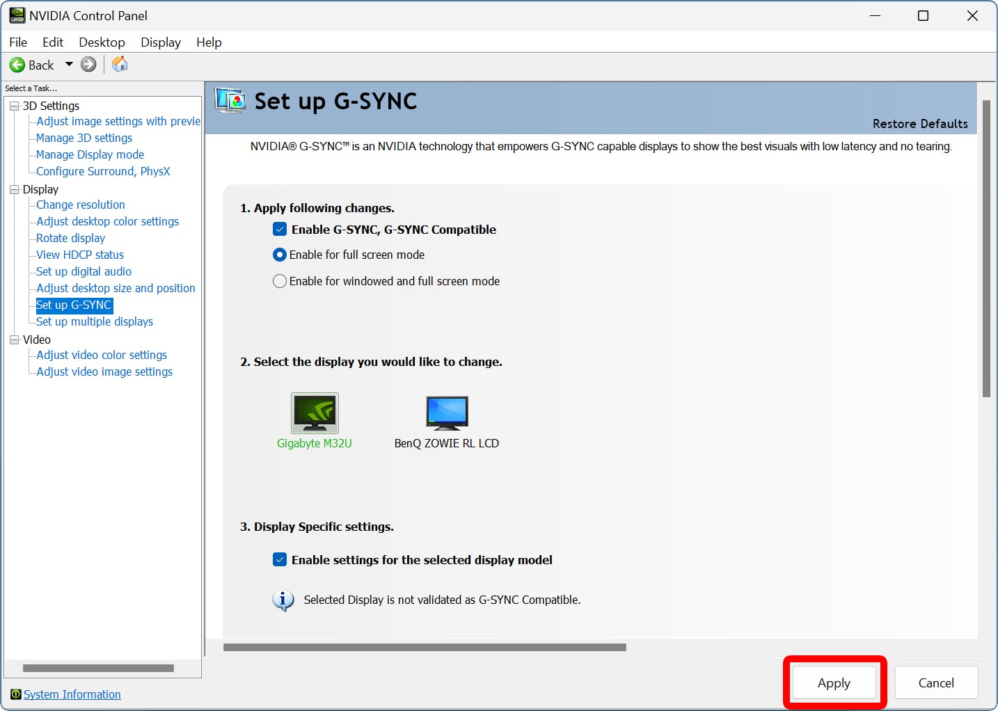Click the green Back arrow icon
This screenshot has height=711, width=998.
[x=17, y=65]
